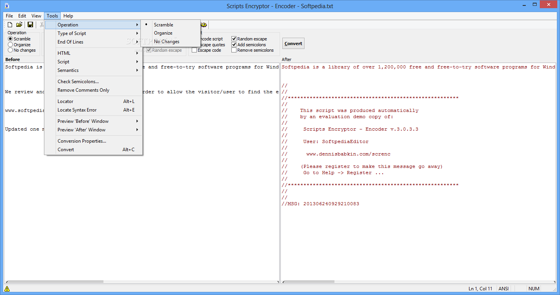Enable the Escape code checkbox
Image resolution: width=560 pixels, height=295 pixels.
tap(206, 50)
